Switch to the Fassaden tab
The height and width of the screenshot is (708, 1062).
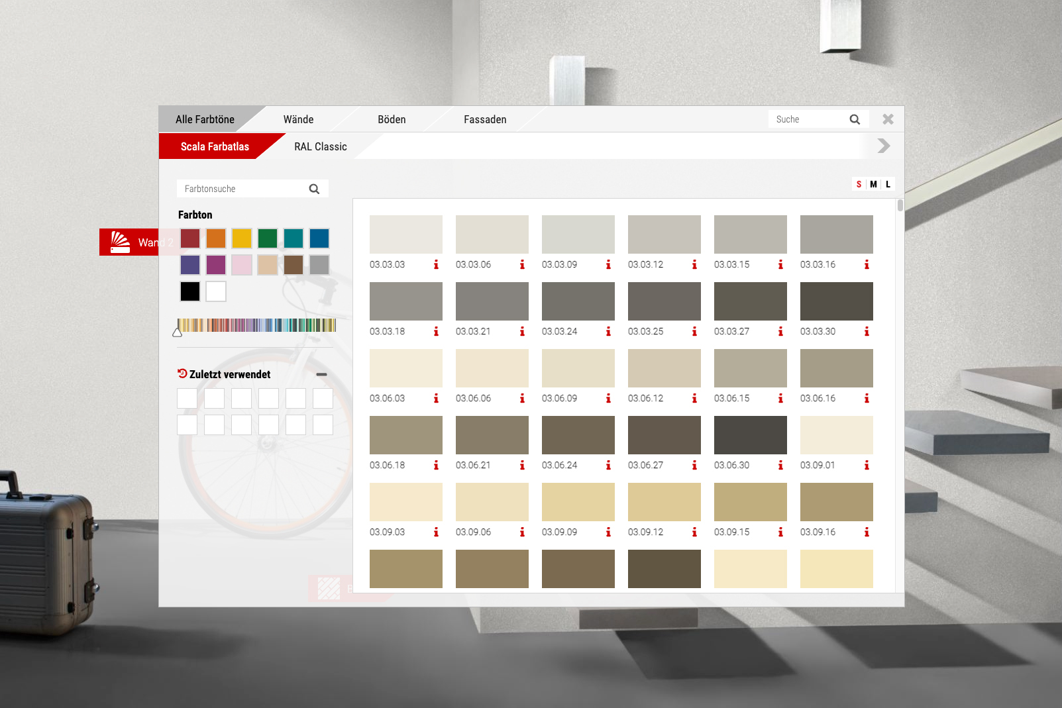[x=485, y=119]
